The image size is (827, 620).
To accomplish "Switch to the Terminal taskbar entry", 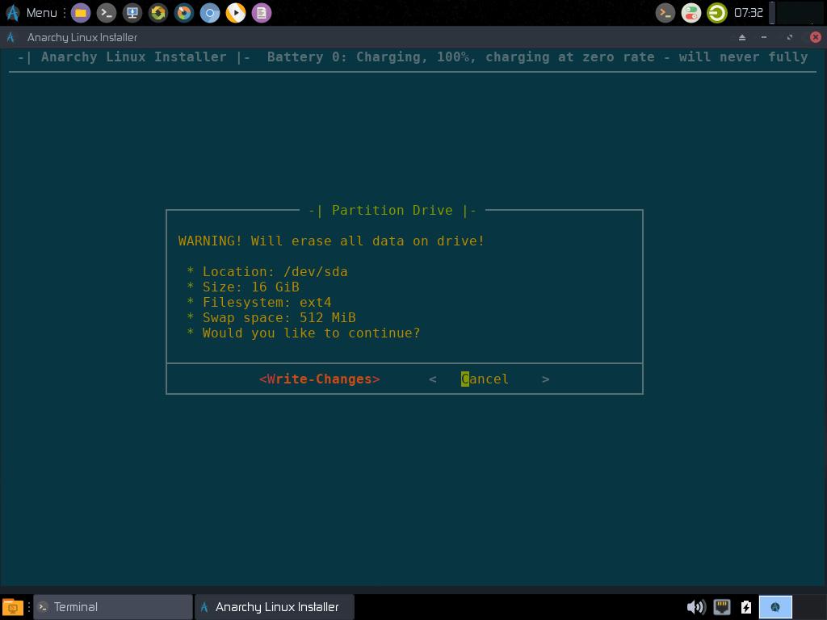I will coord(113,607).
